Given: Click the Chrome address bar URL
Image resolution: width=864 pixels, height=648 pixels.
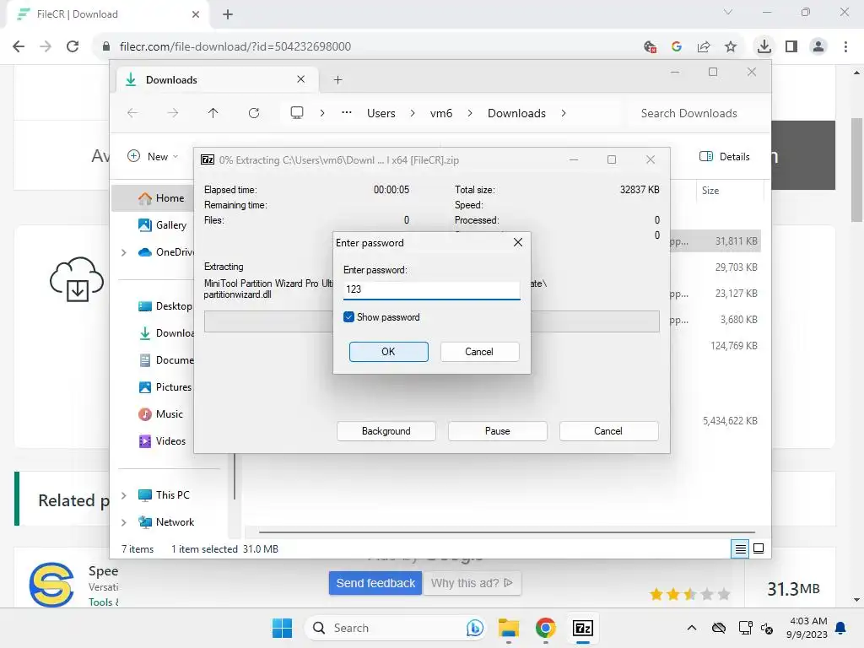Looking at the screenshot, I should (235, 46).
